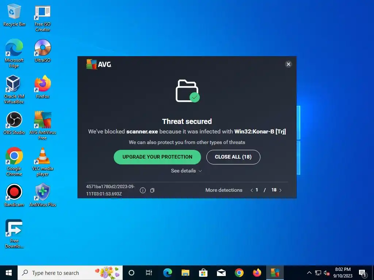
Task: Select the Bandicam desktop shortcut
Action: point(14,195)
